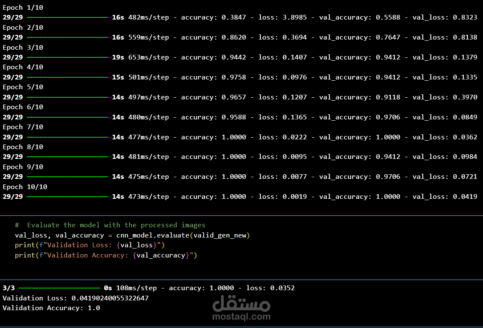Click the '108ms/step' timing text
483x328 pixels.
(x=136, y=288)
